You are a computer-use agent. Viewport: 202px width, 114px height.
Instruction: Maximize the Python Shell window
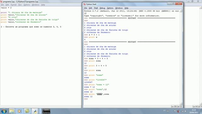[173, 4]
